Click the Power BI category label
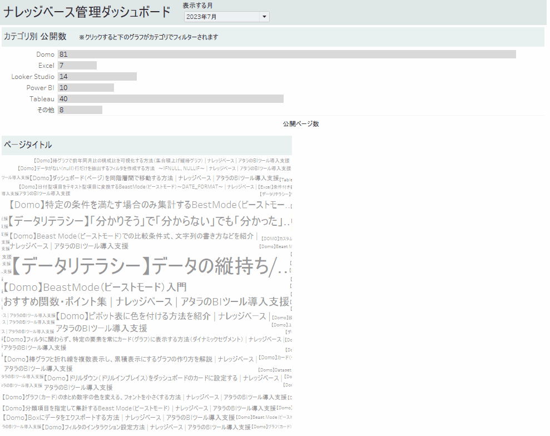Viewport: 550px width, 436px height. [41, 88]
